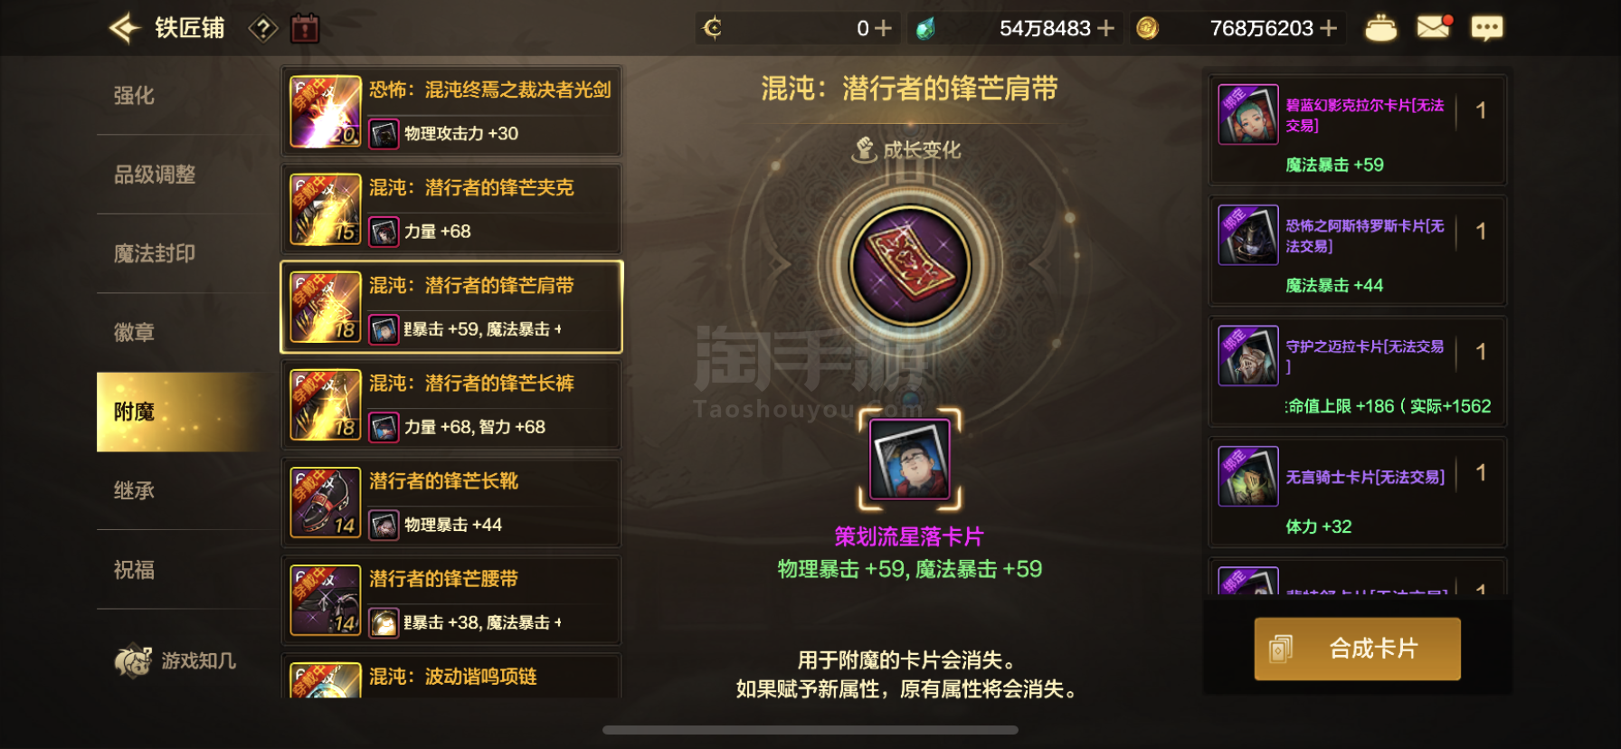Open the red calendar icon in header
The height and width of the screenshot is (749, 1621).
click(x=305, y=28)
